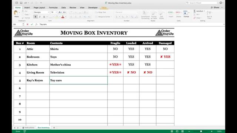Open the Insert ribbon tab
Screen dimensions: 237x133
click(27, 7)
